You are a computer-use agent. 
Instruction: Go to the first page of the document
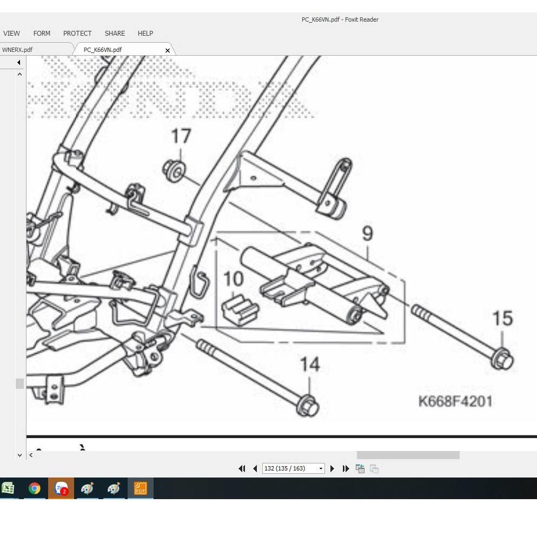point(242,469)
